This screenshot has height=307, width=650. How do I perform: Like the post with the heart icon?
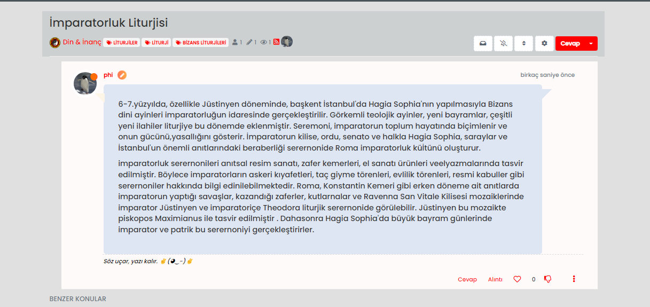coord(517,279)
